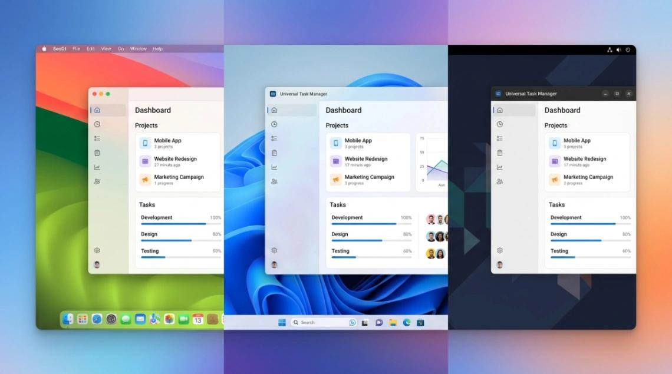Open the chart icon in macOS sidebar
672x374 pixels.
[x=97, y=167]
